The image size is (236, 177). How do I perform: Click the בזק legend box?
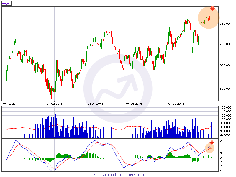(x=6, y=3)
